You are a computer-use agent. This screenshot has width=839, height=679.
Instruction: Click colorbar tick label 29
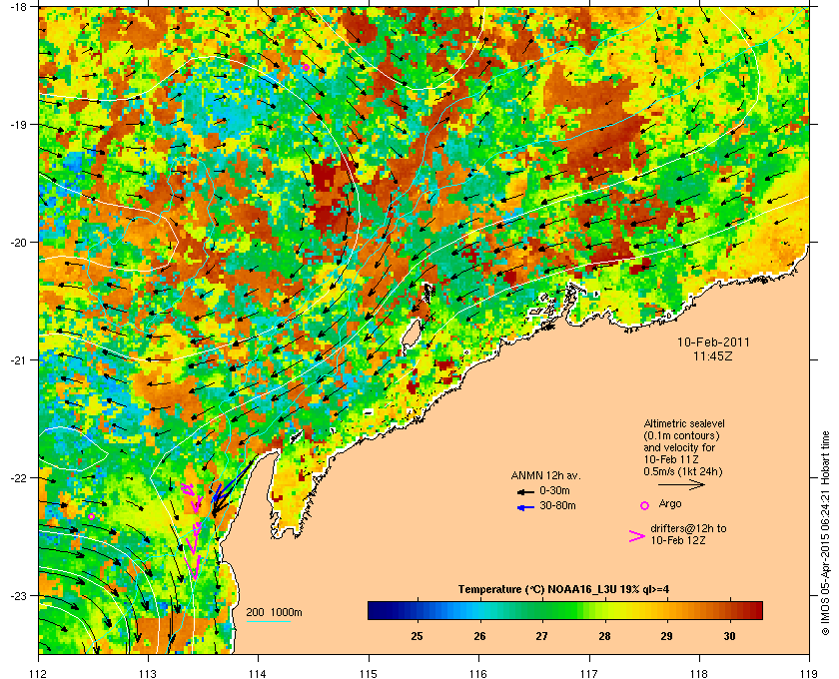tap(667, 636)
